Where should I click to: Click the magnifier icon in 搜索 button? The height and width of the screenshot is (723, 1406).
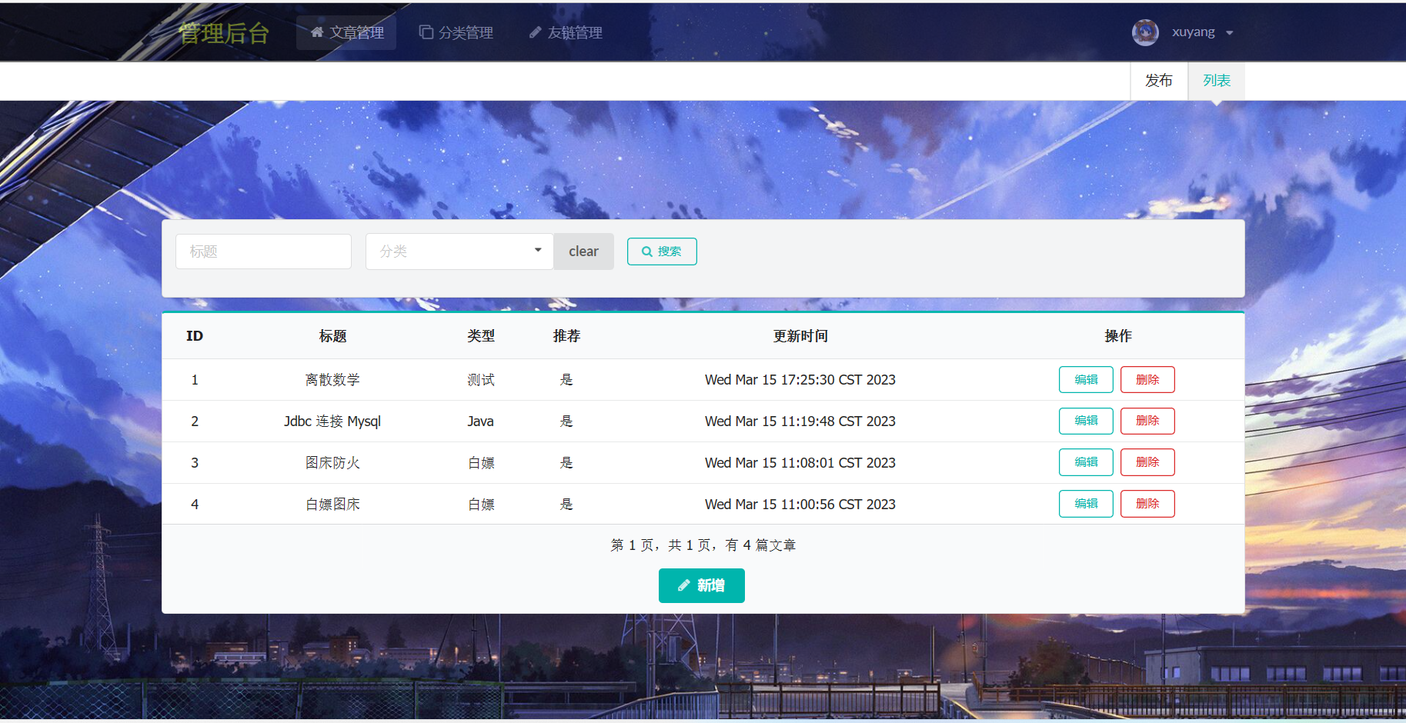647,252
